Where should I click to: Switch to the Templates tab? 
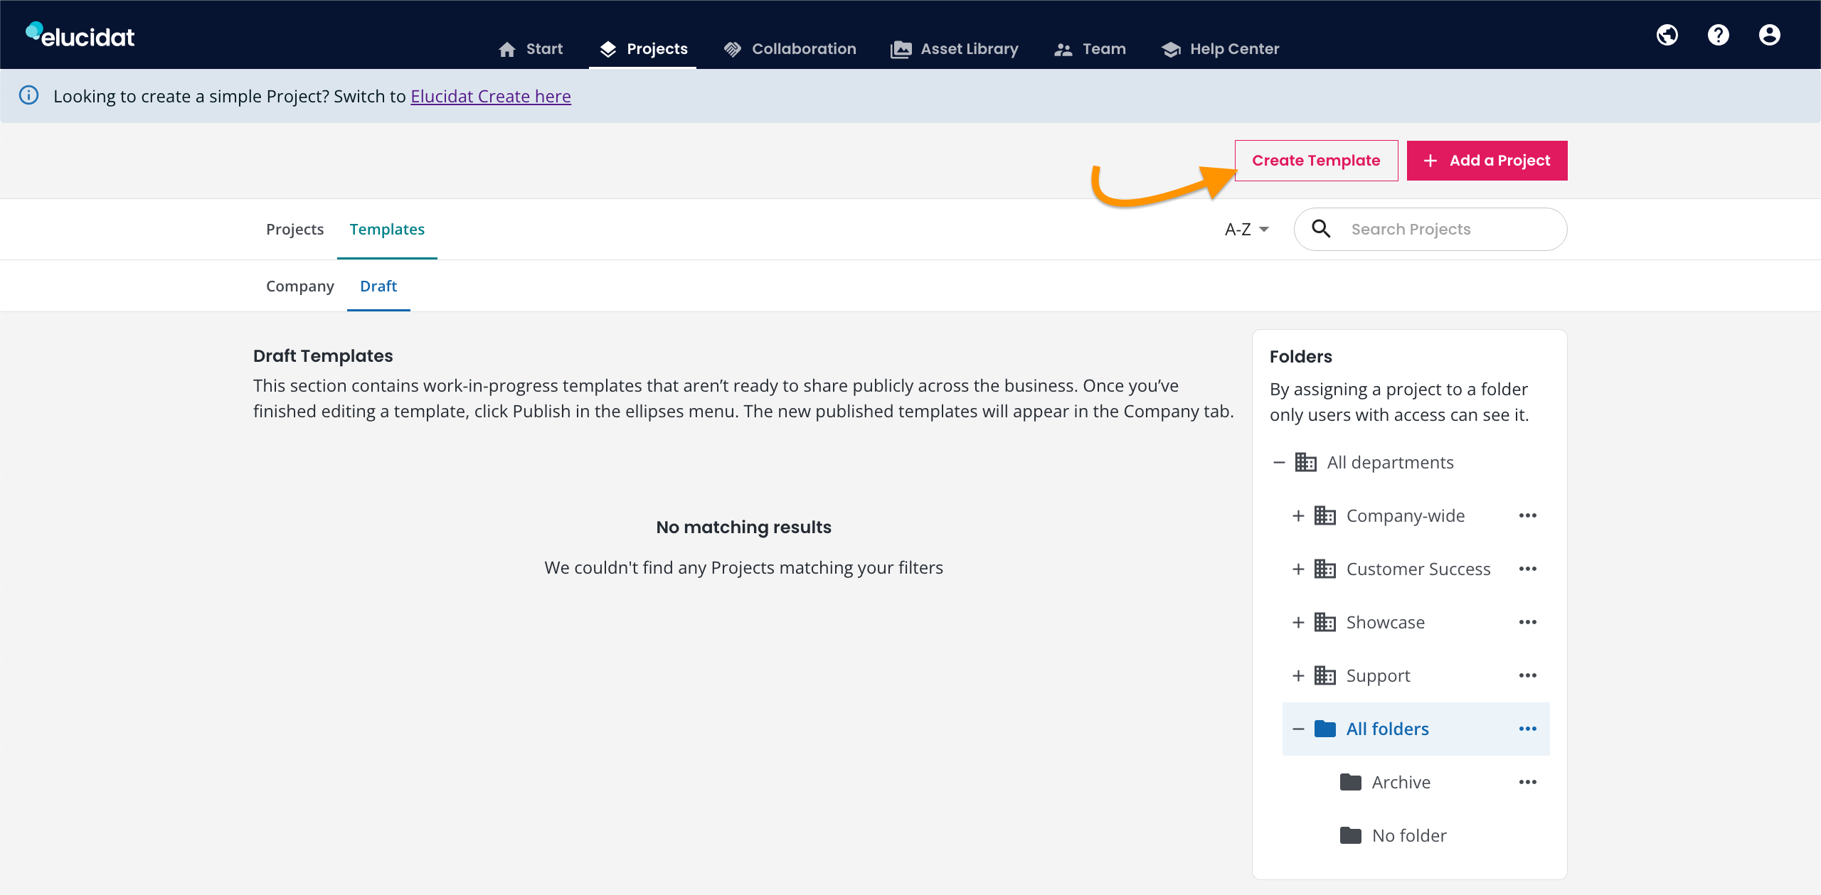point(387,229)
